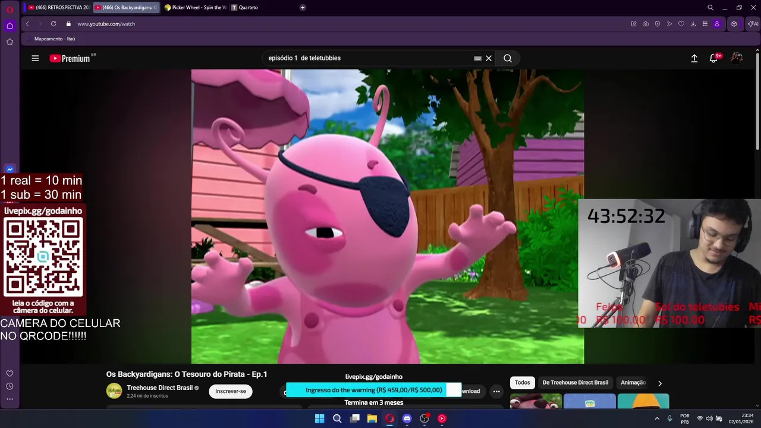Open OBS Studio from the taskbar
The width and height of the screenshot is (761, 428).
coord(424,418)
